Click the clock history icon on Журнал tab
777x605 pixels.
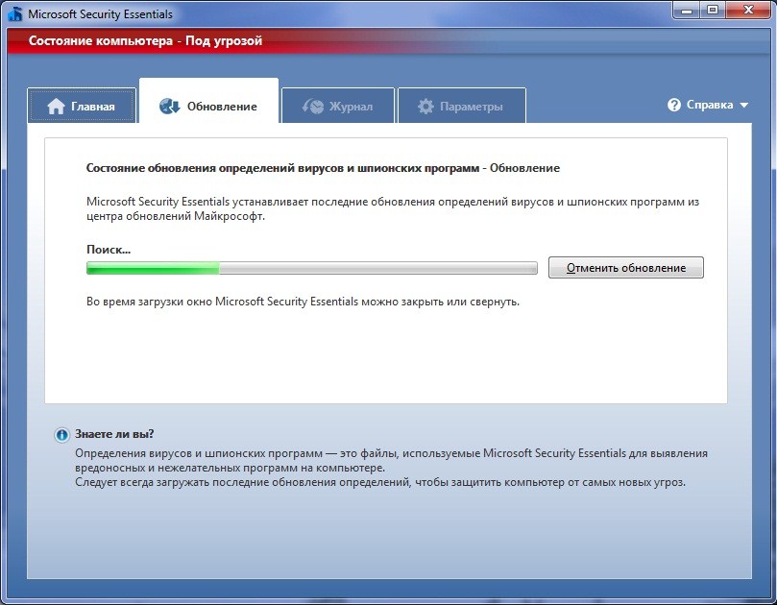tap(313, 106)
